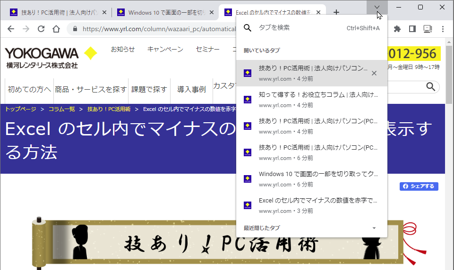Collapse the tab search chevron button
454x270 pixels.
click(x=377, y=7)
